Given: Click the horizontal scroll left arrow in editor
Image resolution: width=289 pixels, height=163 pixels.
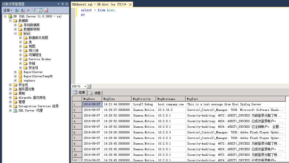Looking at the screenshot, I should coord(89,86).
